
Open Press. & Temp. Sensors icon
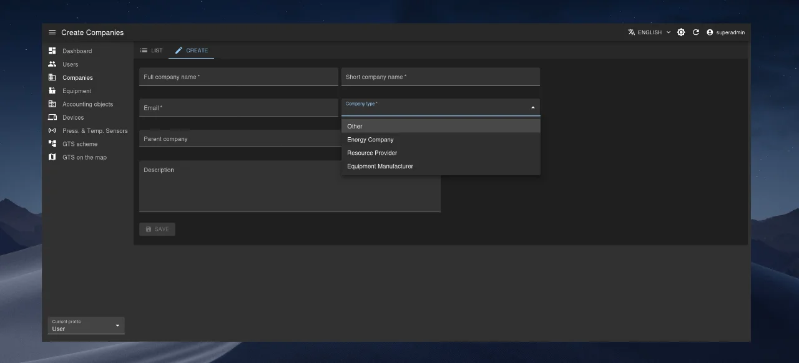52,131
